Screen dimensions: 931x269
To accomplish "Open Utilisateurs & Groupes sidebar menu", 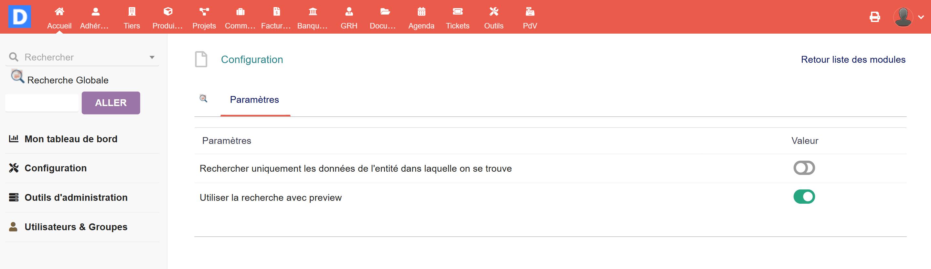I will point(76,227).
